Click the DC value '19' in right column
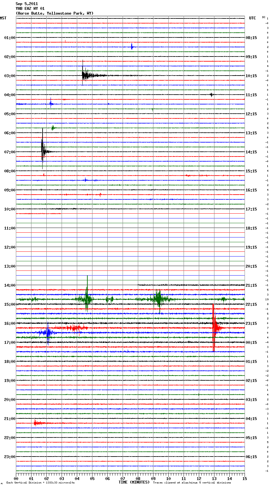270x487 pixels. point(267,299)
